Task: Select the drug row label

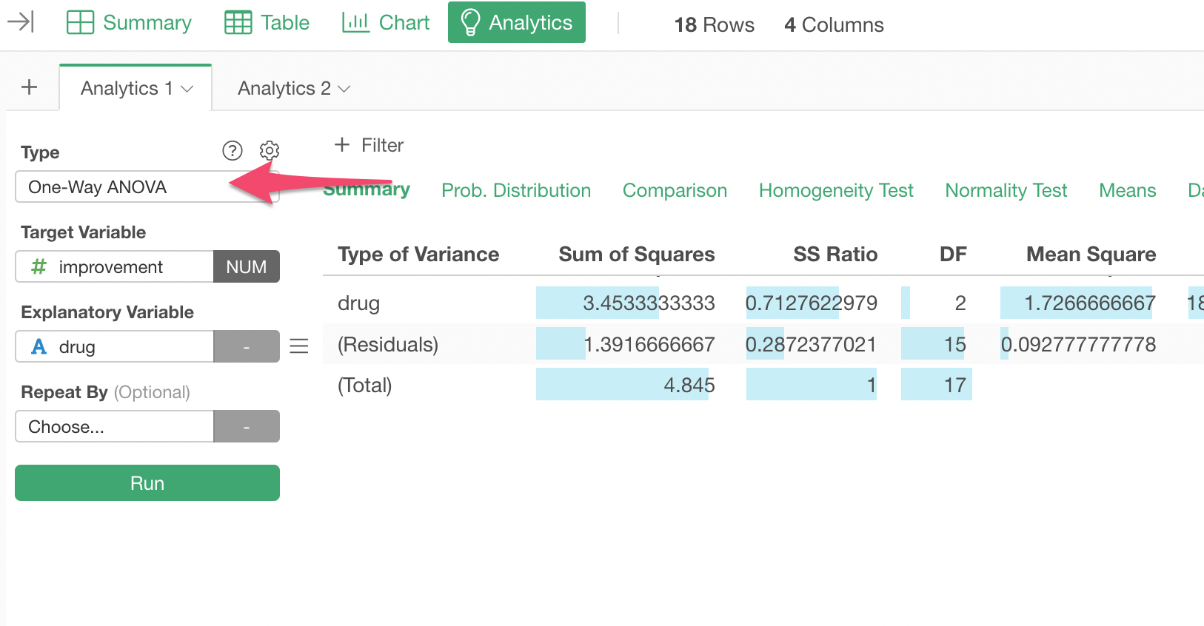Action: click(x=358, y=303)
